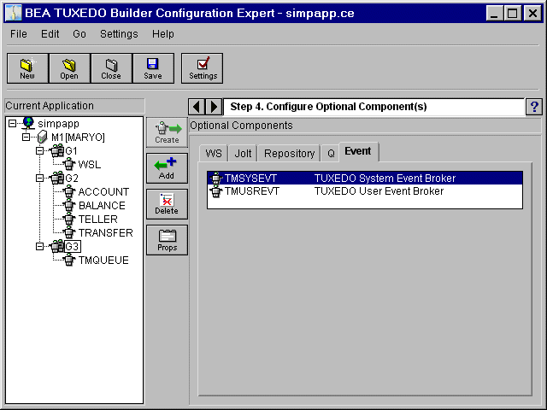Click the Step 4 title field
This screenshot has height=410, width=547.
point(373,107)
